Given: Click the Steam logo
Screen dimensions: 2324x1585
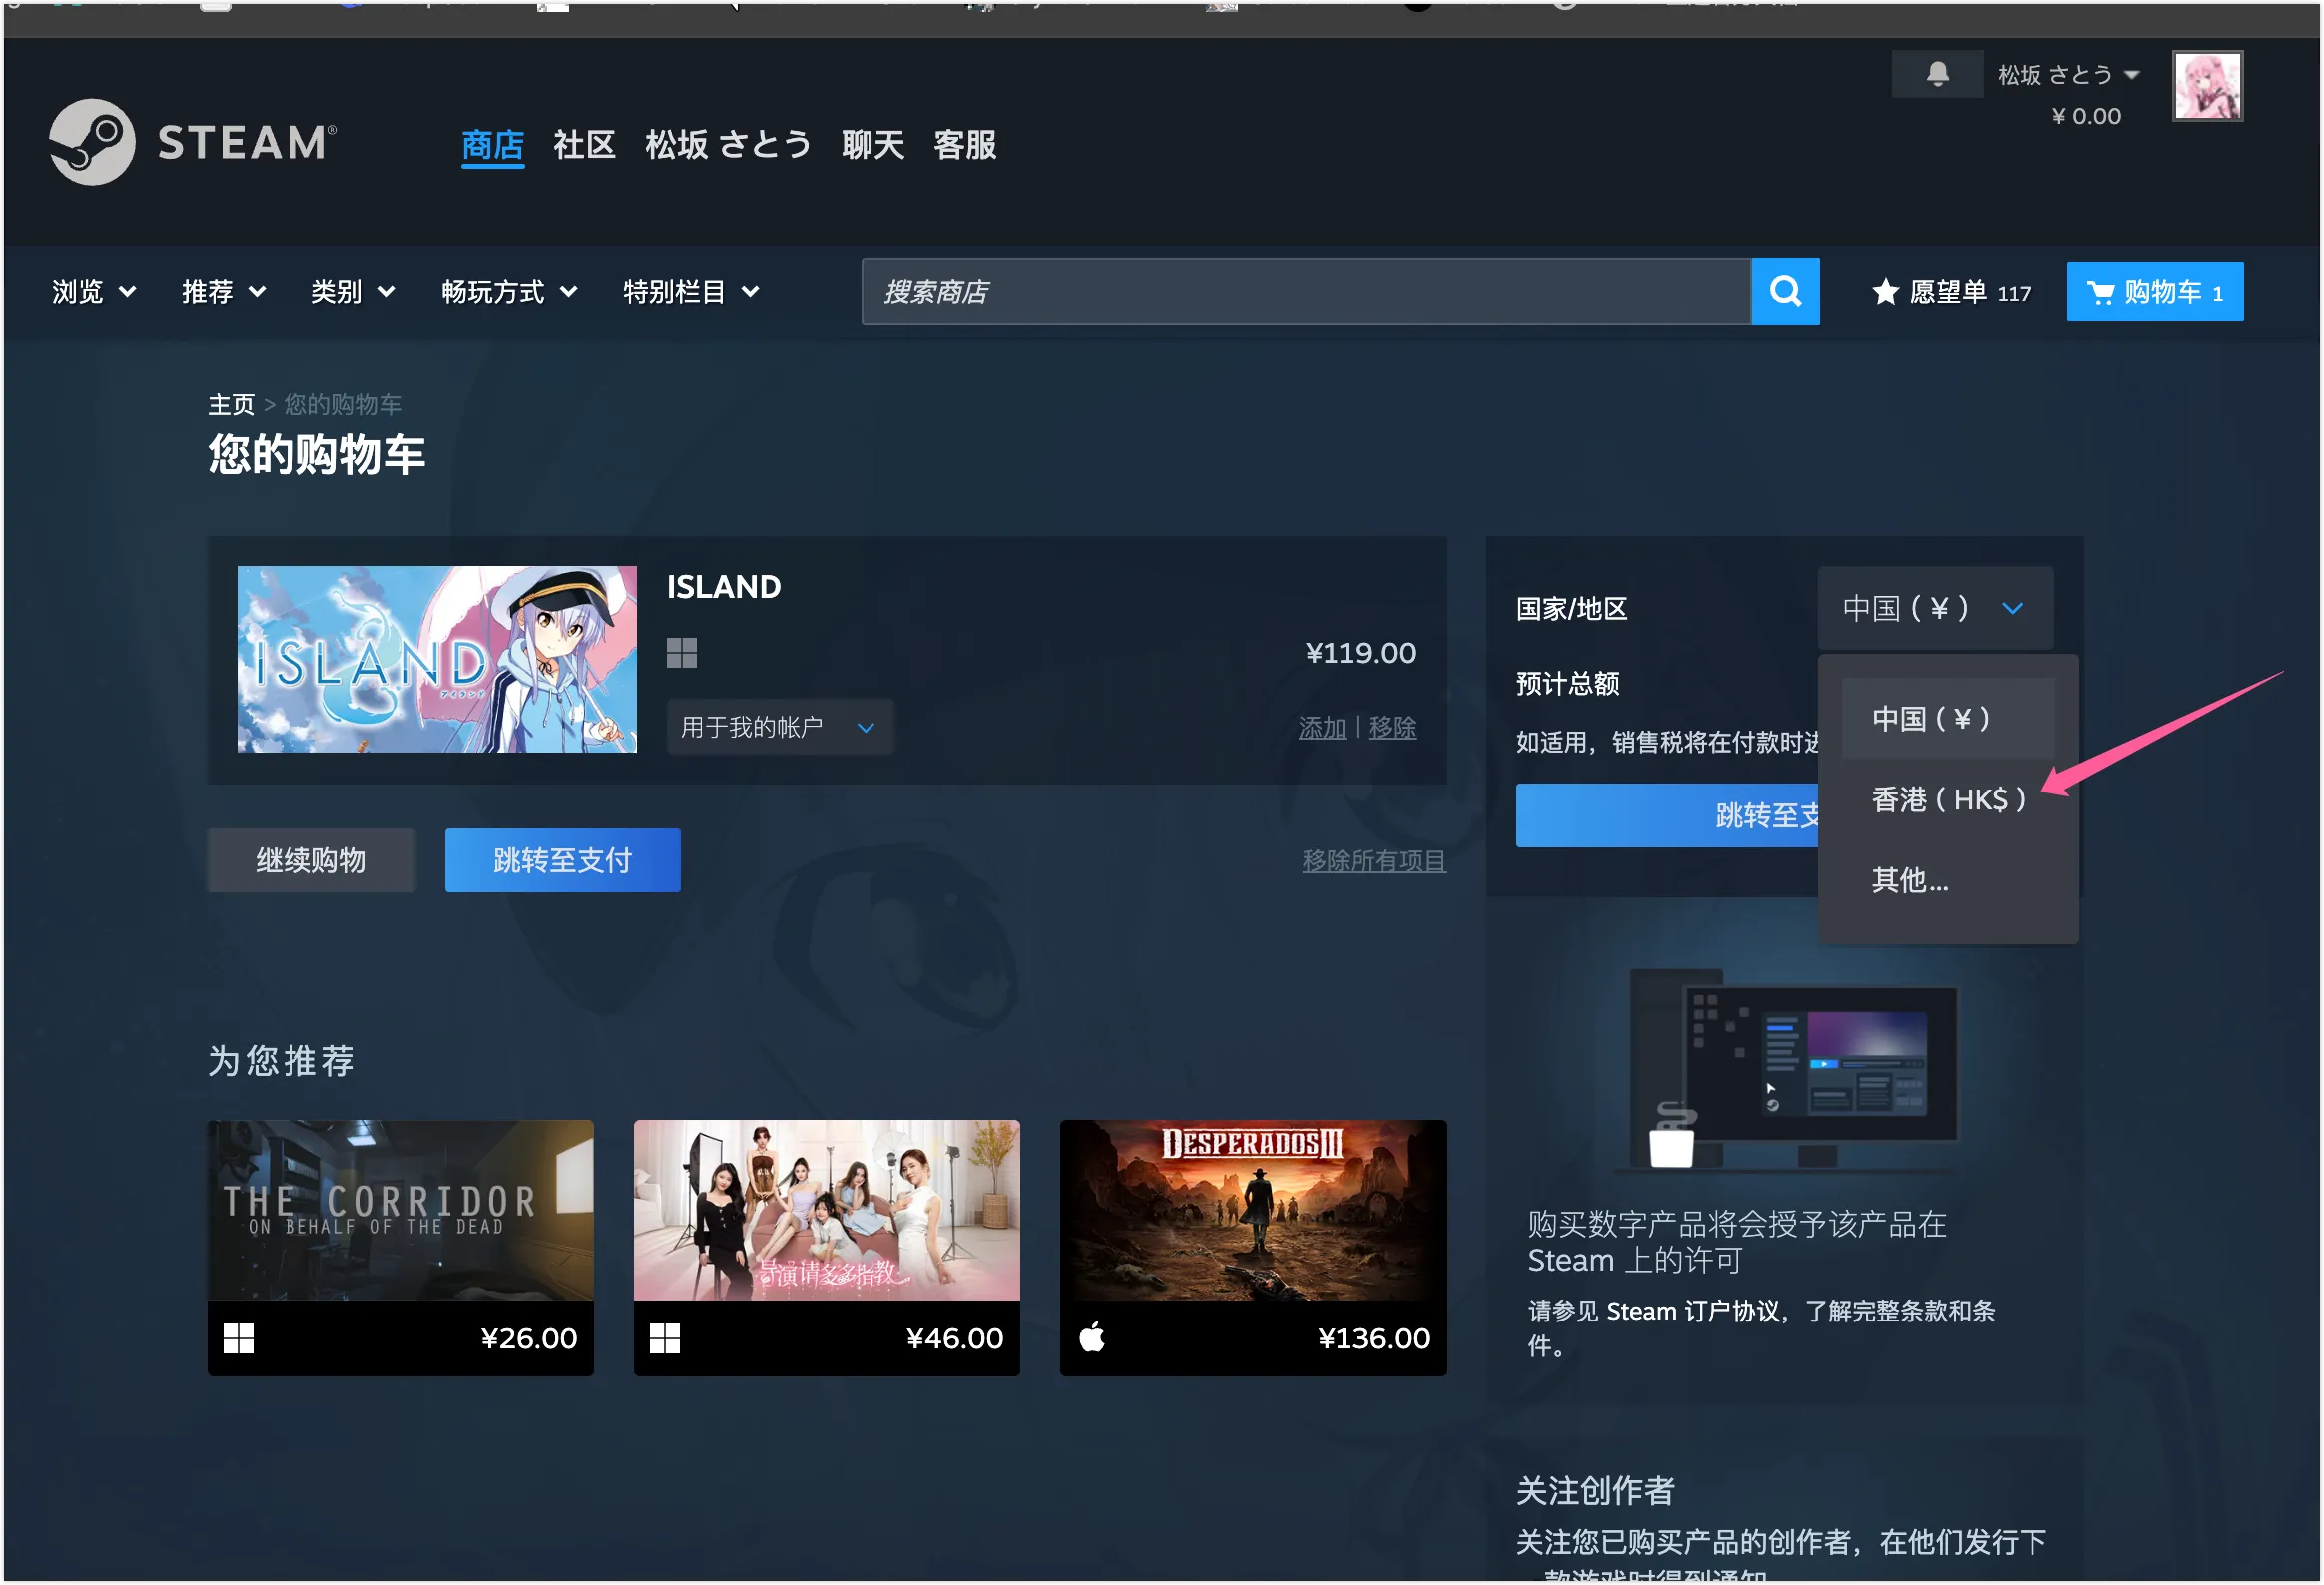Looking at the screenshot, I should (190, 141).
